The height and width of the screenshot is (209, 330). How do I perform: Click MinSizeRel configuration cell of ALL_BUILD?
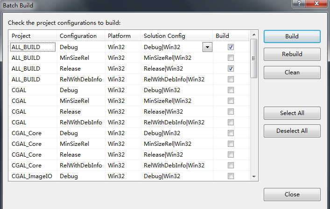(x=81, y=58)
